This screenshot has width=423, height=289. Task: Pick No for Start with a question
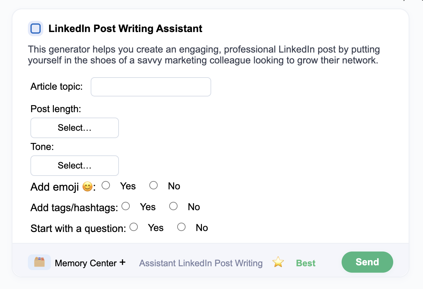pyautogui.click(x=182, y=227)
